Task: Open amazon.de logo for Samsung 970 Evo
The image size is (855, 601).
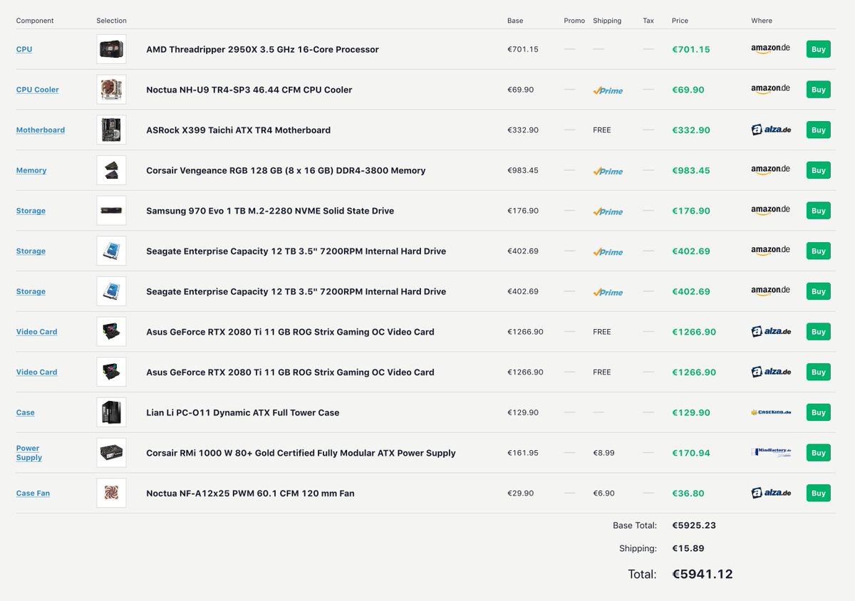Action: (770, 210)
